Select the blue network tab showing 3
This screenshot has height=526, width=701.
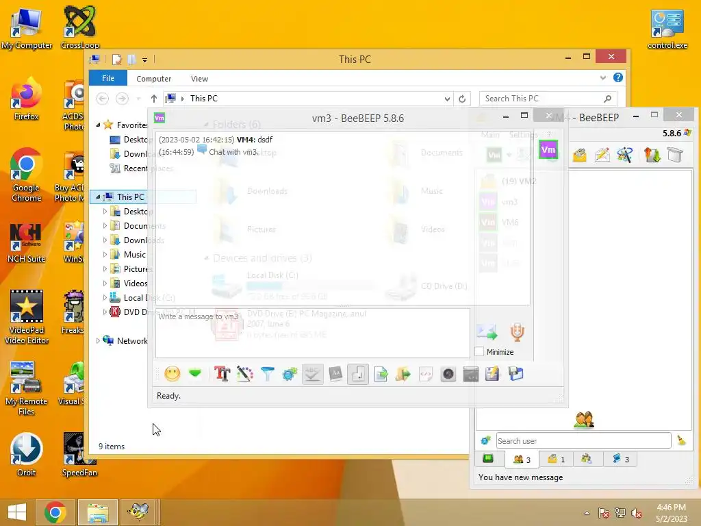(620, 459)
